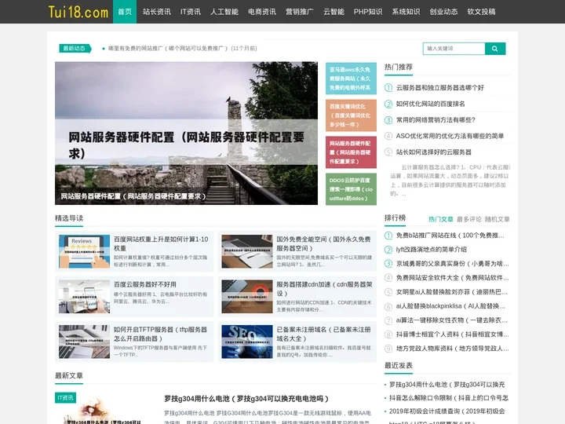Open 地方党政人物库资料 ranking link
Viewport: 565px width, 424px height.
point(452,349)
